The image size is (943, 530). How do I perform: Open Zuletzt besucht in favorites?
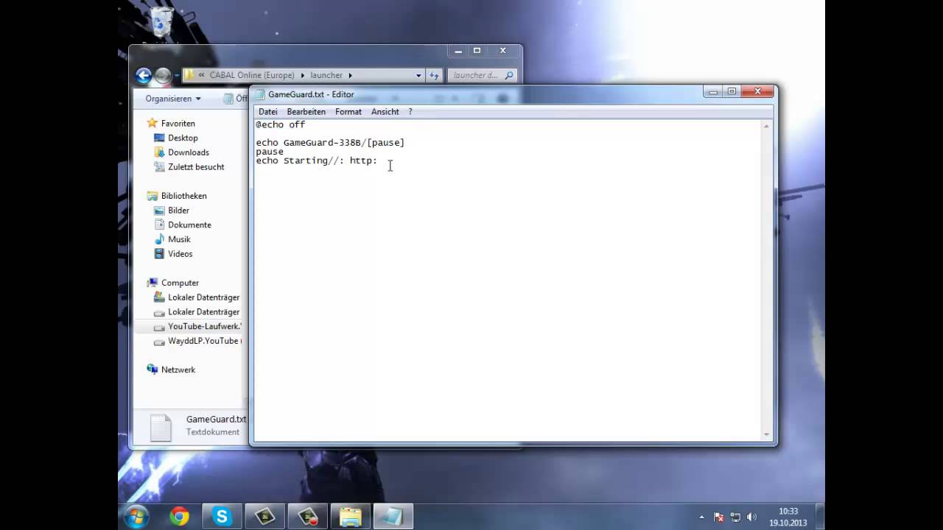pyautogui.click(x=195, y=167)
